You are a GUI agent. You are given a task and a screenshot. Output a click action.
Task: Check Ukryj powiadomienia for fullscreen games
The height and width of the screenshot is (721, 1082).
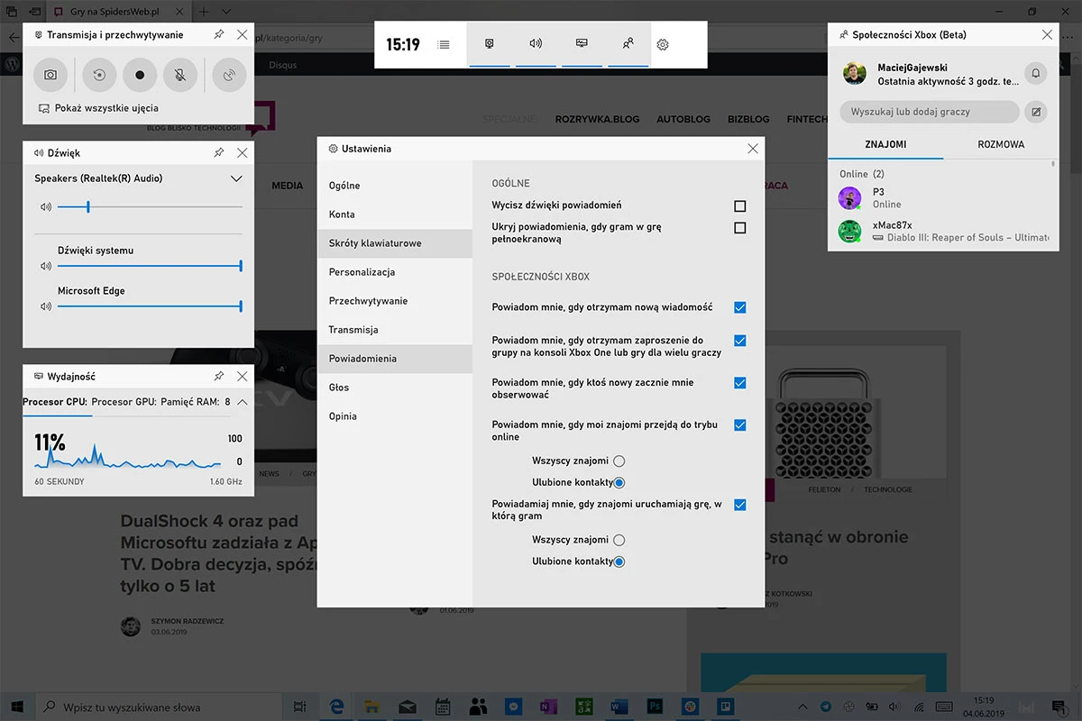740,228
